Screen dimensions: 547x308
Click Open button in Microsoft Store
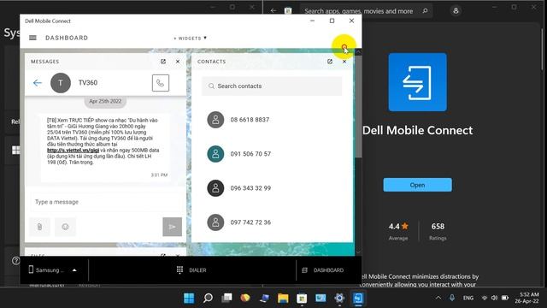[x=417, y=185]
